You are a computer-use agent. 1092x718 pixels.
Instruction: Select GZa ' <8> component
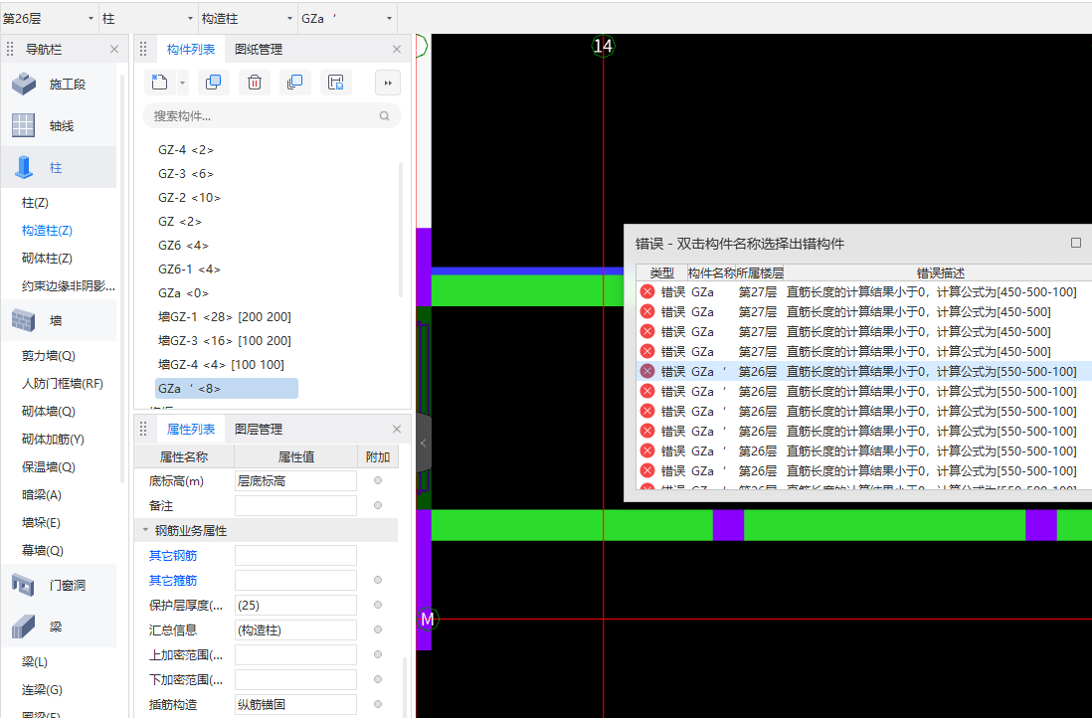tap(227, 388)
